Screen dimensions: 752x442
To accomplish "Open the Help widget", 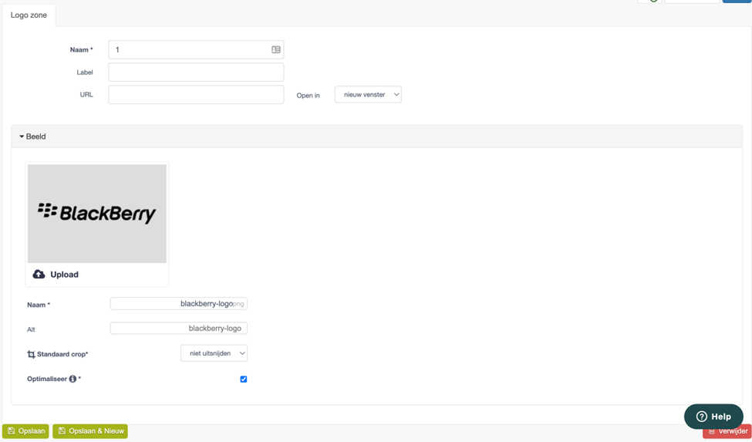I will pyautogui.click(x=713, y=416).
